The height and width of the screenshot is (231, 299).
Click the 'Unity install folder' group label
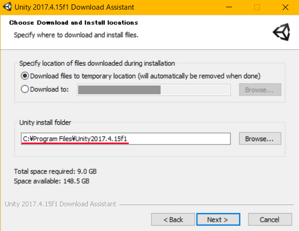click(45, 122)
